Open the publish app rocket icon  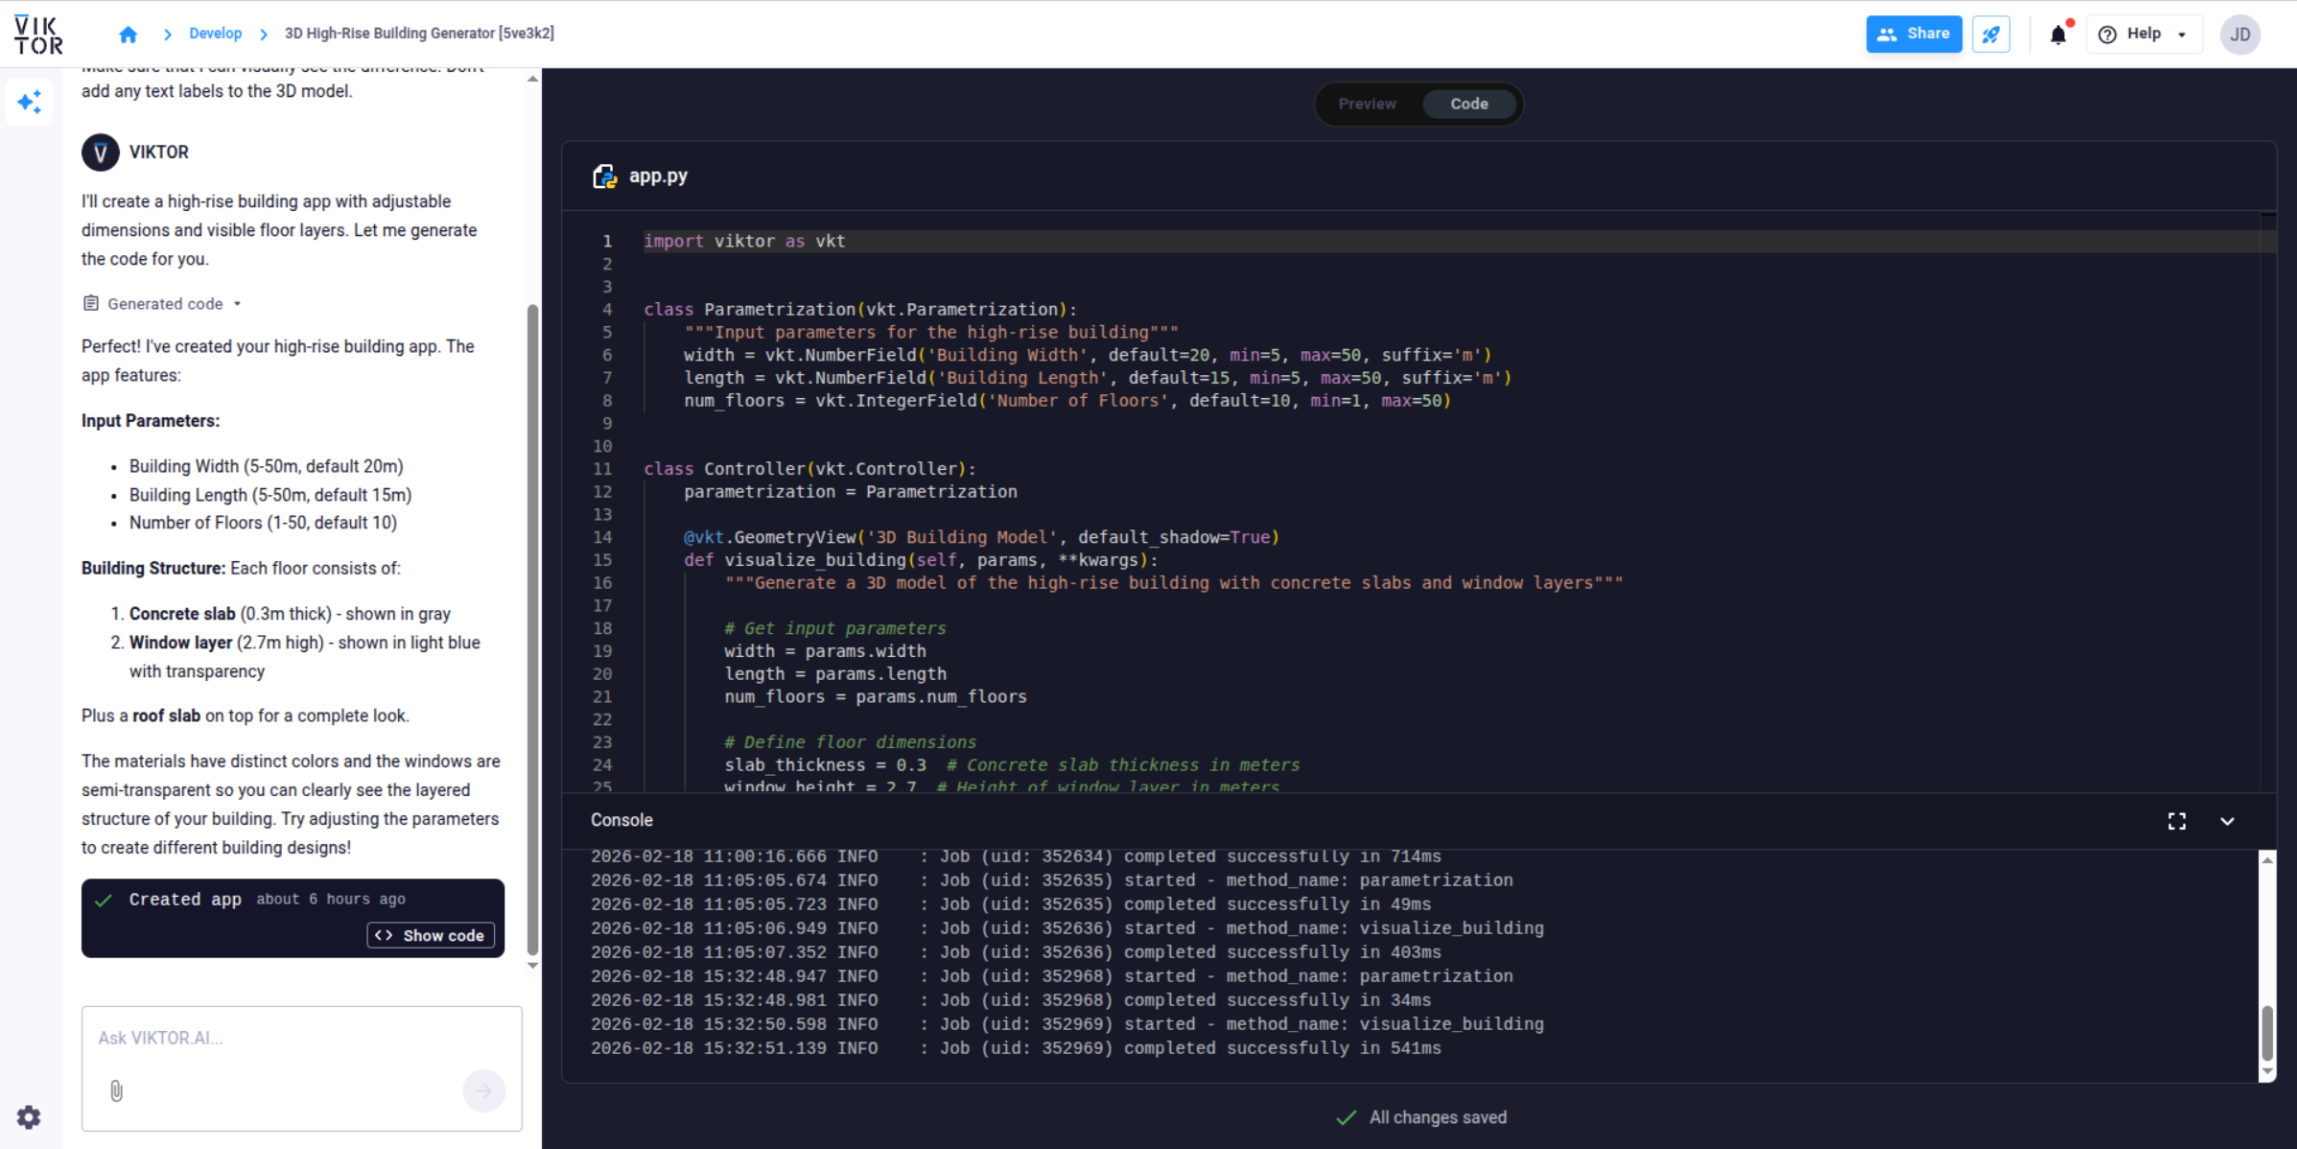pos(1990,34)
